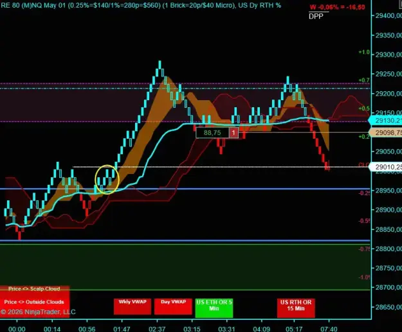Click the tan 29098,75 price marker

coord(385,132)
